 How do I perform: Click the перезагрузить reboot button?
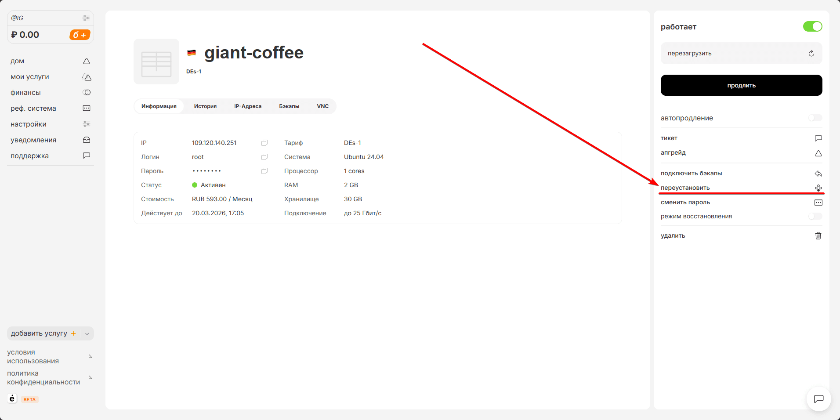point(741,53)
